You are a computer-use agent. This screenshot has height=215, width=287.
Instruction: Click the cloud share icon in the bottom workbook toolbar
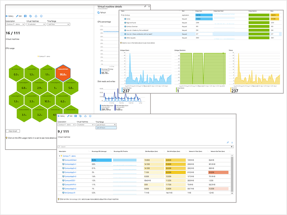pyautogui.click(x=86, y=116)
